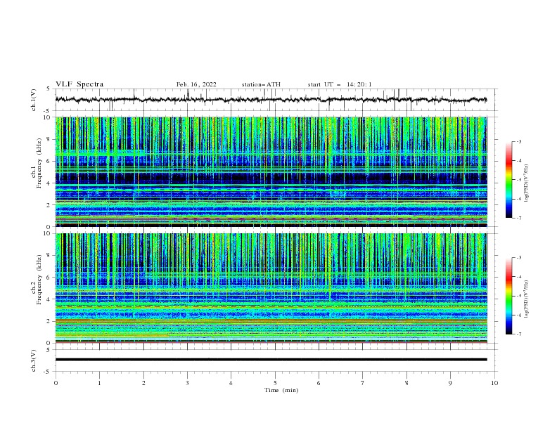This screenshot has width=557, height=430.
Task: Click the time axis tick label "4"
Action: [x=231, y=383]
